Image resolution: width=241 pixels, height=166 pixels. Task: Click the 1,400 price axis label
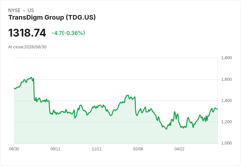[226, 101]
